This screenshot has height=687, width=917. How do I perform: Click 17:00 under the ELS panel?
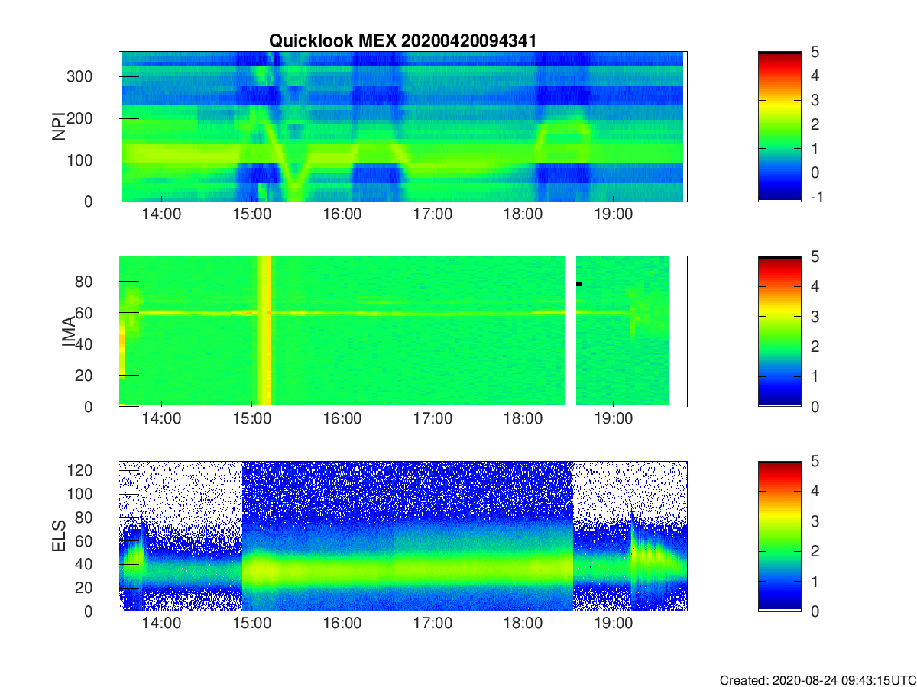coord(433,624)
